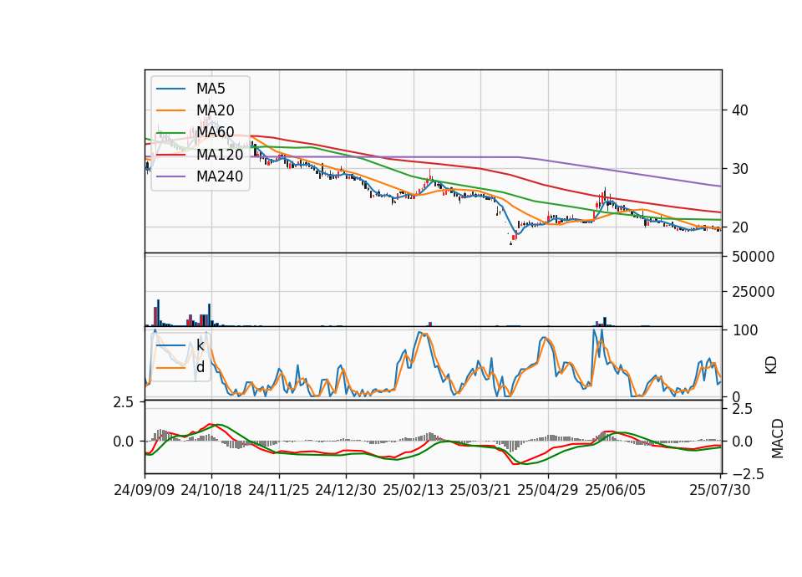Click the price axis value 20
This screenshot has width=802, height=577.
tap(739, 227)
